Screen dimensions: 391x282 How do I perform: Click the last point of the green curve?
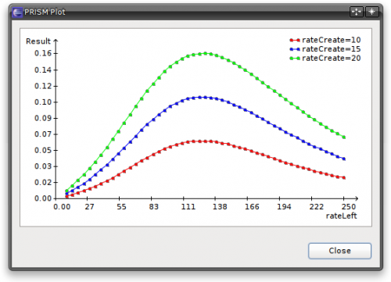[x=344, y=137]
